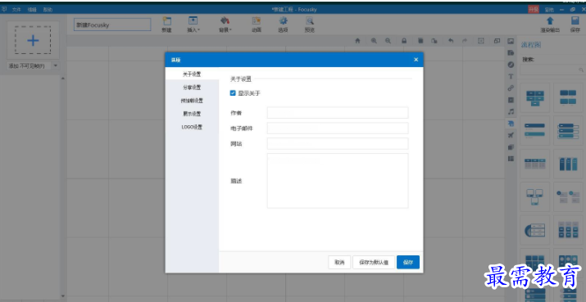Click the 取消 button in dialog
The image size is (586, 302).
(339, 263)
